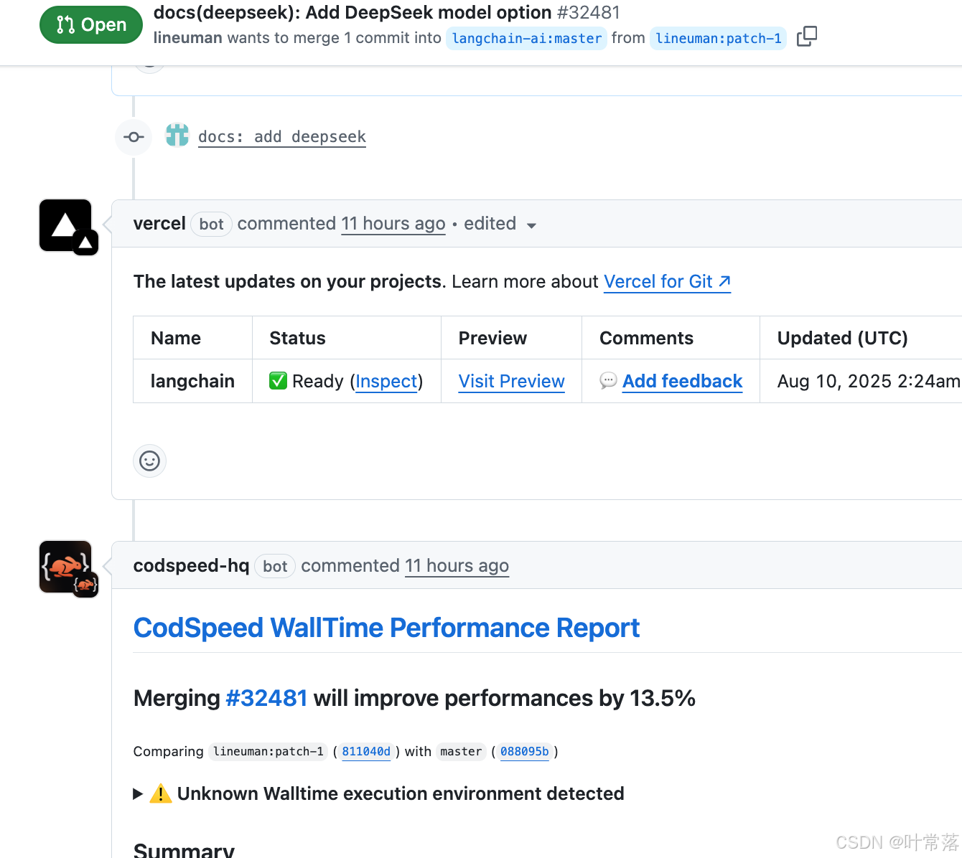This screenshot has width=962, height=858.
Task: Click the commit author avatar icon
Action: [x=177, y=135]
